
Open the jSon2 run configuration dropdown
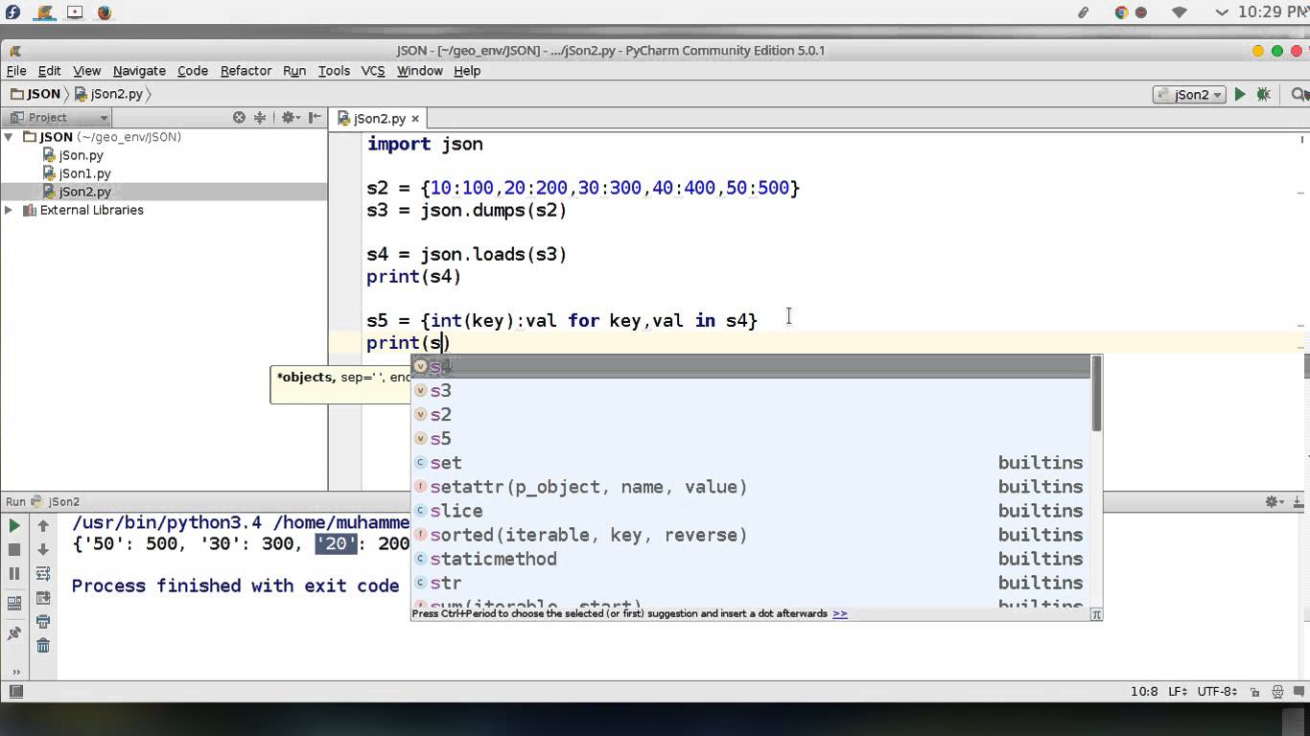(x=1189, y=94)
